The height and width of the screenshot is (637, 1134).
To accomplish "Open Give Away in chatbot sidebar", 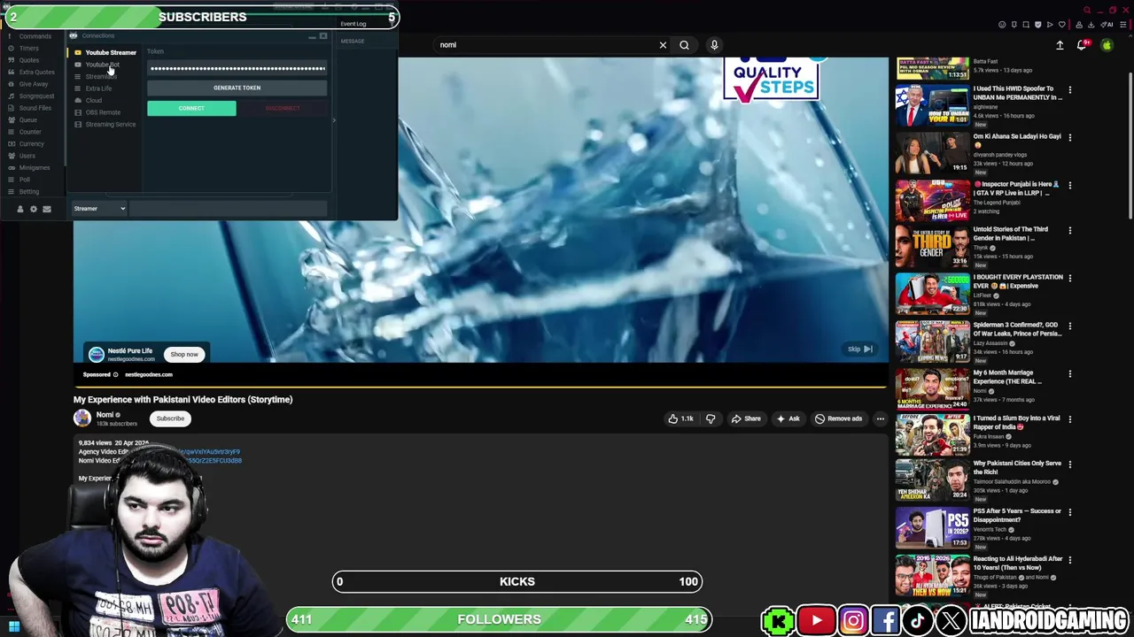I will pyautogui.click(x=34, y=84).
